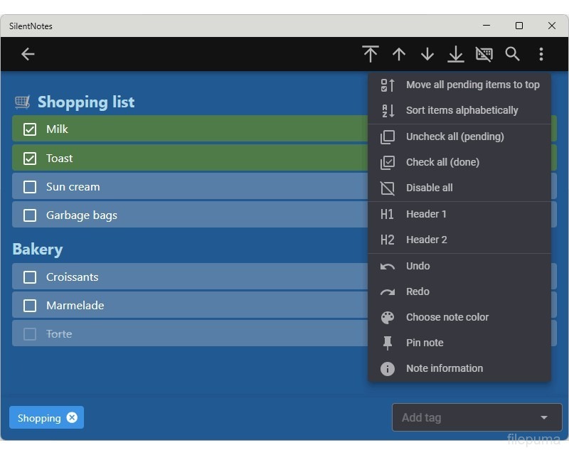Image resolution: width=569 pixels, height=455 pixels.
Task: Uncheck the Milk checkbox
Action: click(x=30, y=129)
